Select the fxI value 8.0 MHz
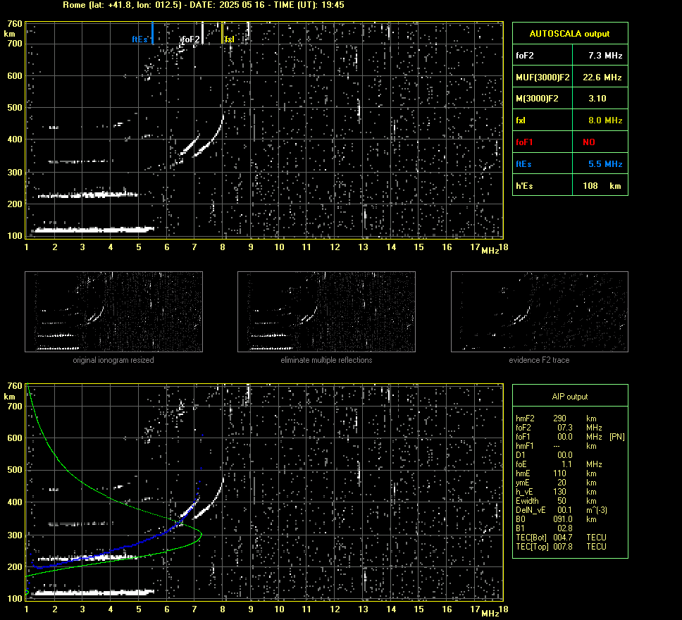 605,120
